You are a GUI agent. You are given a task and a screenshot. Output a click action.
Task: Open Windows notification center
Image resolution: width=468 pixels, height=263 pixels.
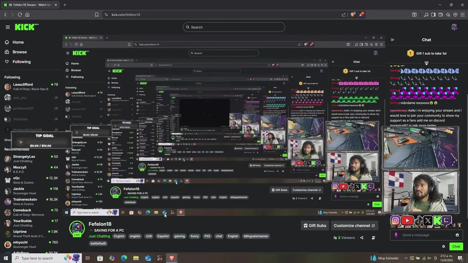pos(460,258)
